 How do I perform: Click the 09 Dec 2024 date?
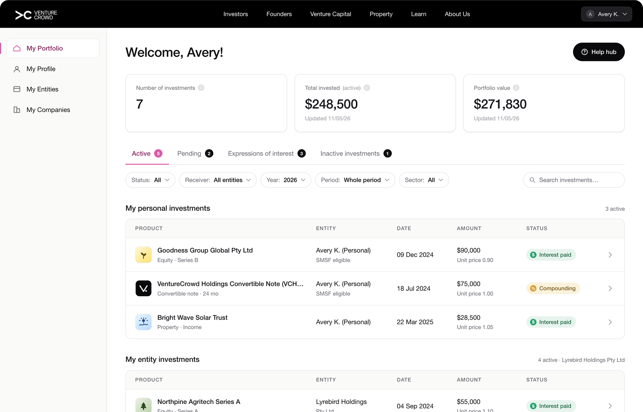point(415,255)
